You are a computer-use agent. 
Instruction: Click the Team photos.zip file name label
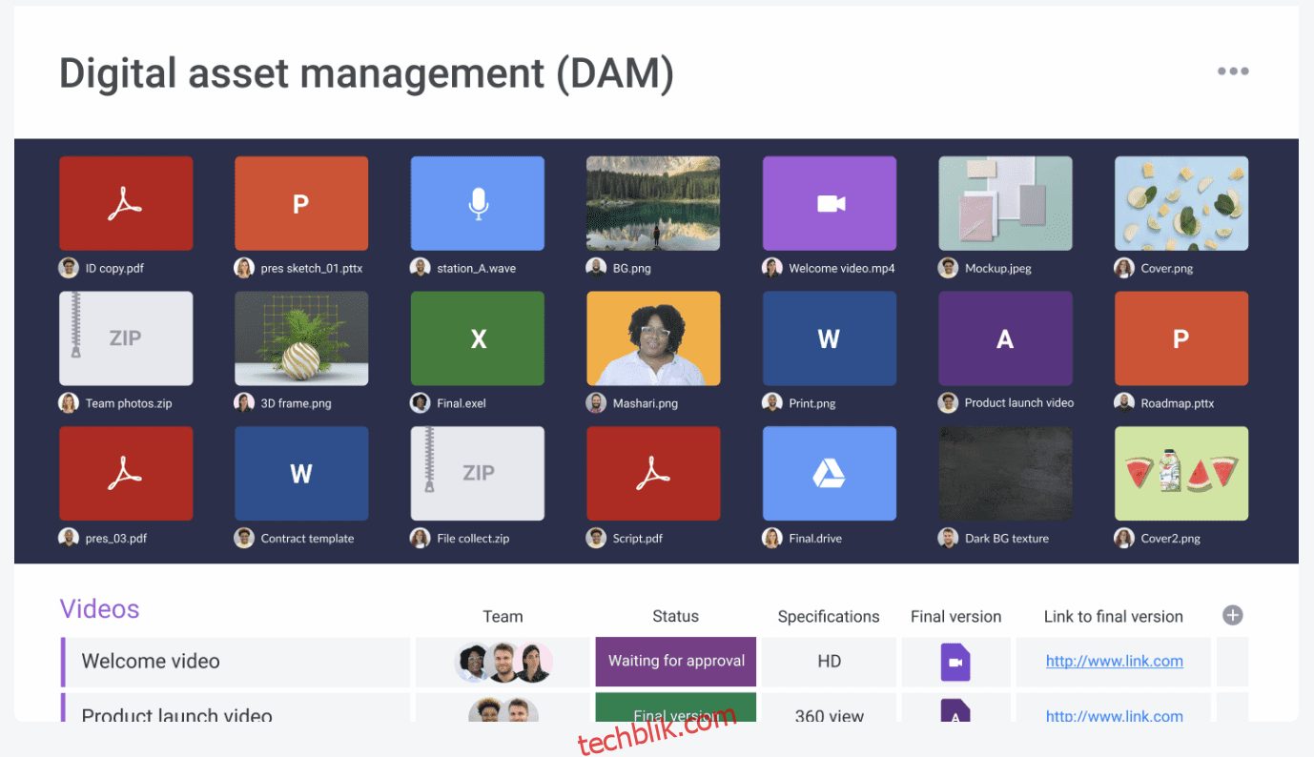(x=129, y=403)
